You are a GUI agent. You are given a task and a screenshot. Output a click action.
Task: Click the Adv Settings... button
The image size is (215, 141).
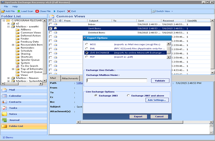pyautogui.click(x=157, y=100)
